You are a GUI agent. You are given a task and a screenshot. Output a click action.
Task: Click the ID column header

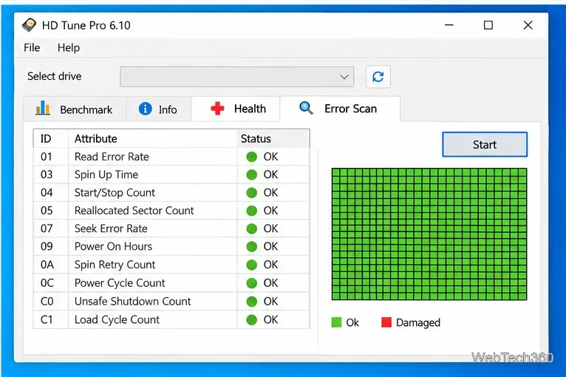[50, 139]
